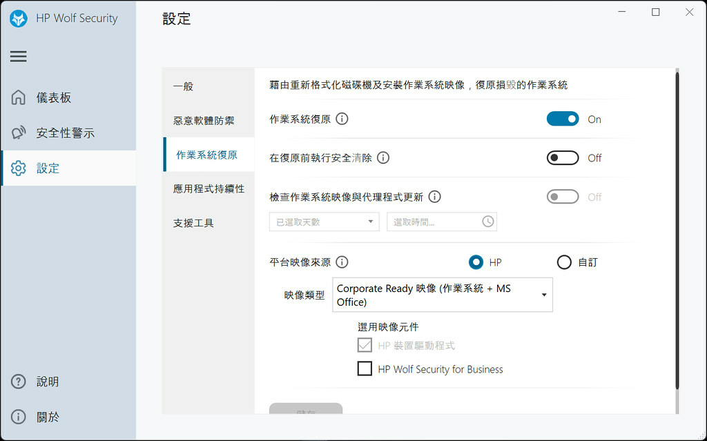The width and height of the screenshot is (707, 441).
Task: Open 設定 in the sidebar
Action: tap(68, 168)
